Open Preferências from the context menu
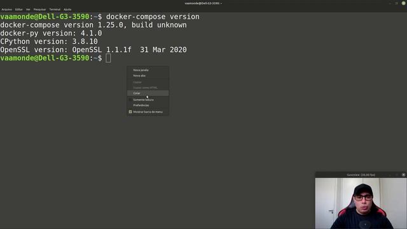 (148, 105)
